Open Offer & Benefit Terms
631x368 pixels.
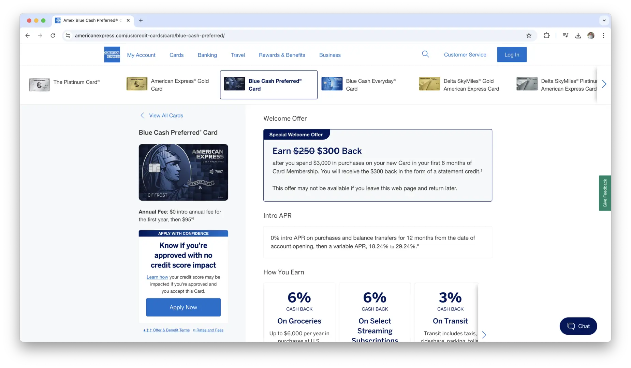click(x=166, y=330)
